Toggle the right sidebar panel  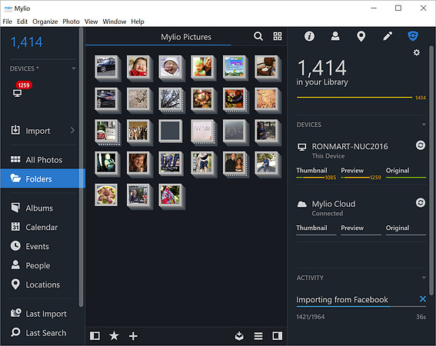coord(277,336)
